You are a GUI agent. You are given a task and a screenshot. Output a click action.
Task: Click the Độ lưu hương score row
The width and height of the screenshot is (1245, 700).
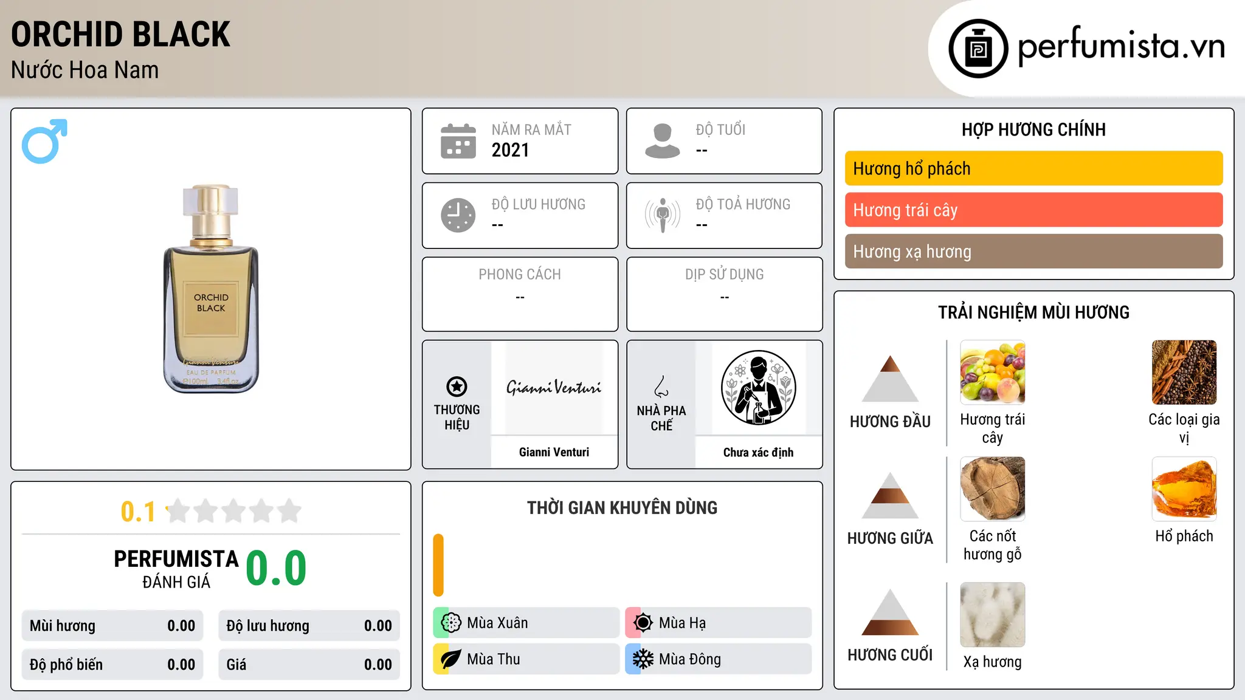click(x=309, y=626)
